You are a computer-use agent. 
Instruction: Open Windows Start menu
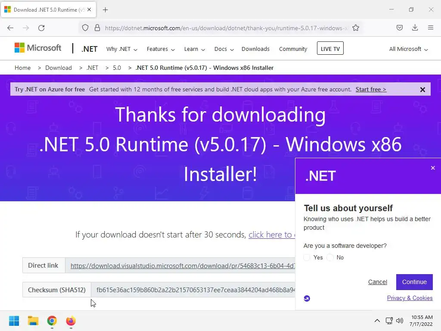(x=14, y=321)
